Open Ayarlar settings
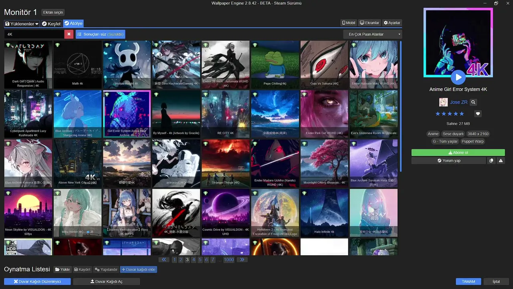The height and width of the screenshot is (289, 513). [x=392, y=23]
